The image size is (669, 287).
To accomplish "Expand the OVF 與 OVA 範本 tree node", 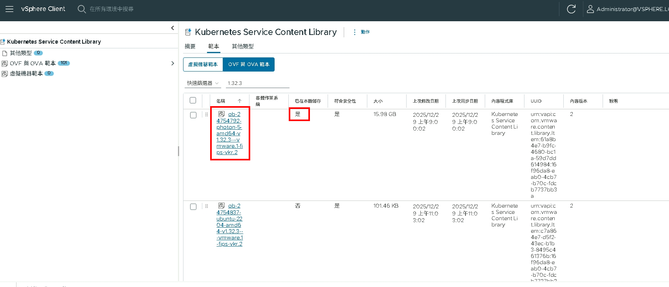I will 172,63.
